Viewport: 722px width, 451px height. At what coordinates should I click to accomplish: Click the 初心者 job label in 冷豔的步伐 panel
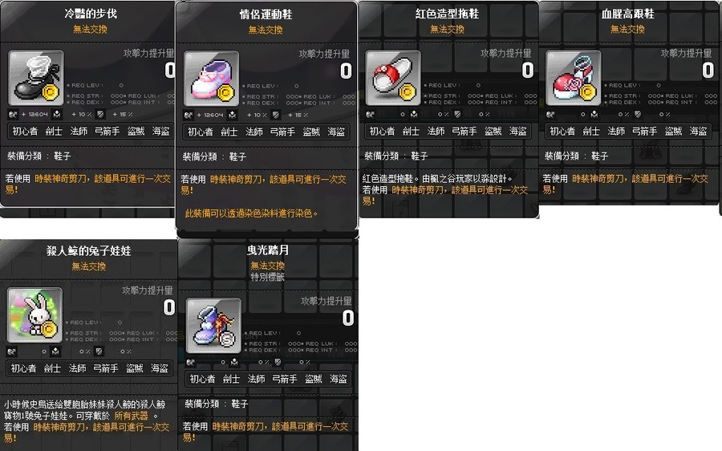(x=25, y=132)
